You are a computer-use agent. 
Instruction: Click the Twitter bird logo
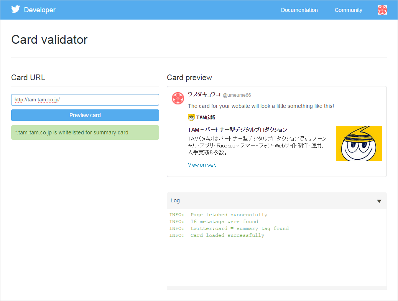pyautogui.click(x=15, y=9)
